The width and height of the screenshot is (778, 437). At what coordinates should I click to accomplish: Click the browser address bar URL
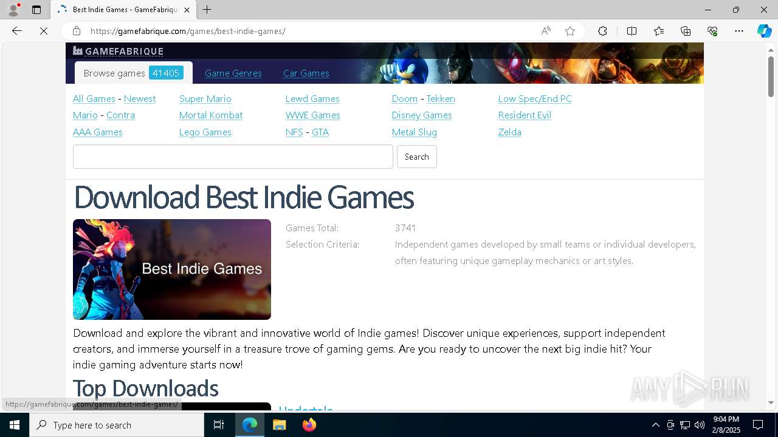click(188, 31)
